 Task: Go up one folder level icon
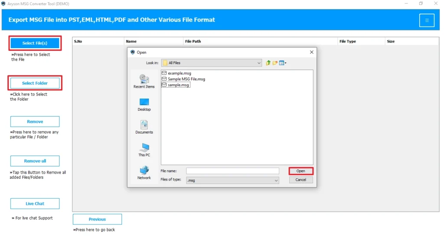point(268,63)
